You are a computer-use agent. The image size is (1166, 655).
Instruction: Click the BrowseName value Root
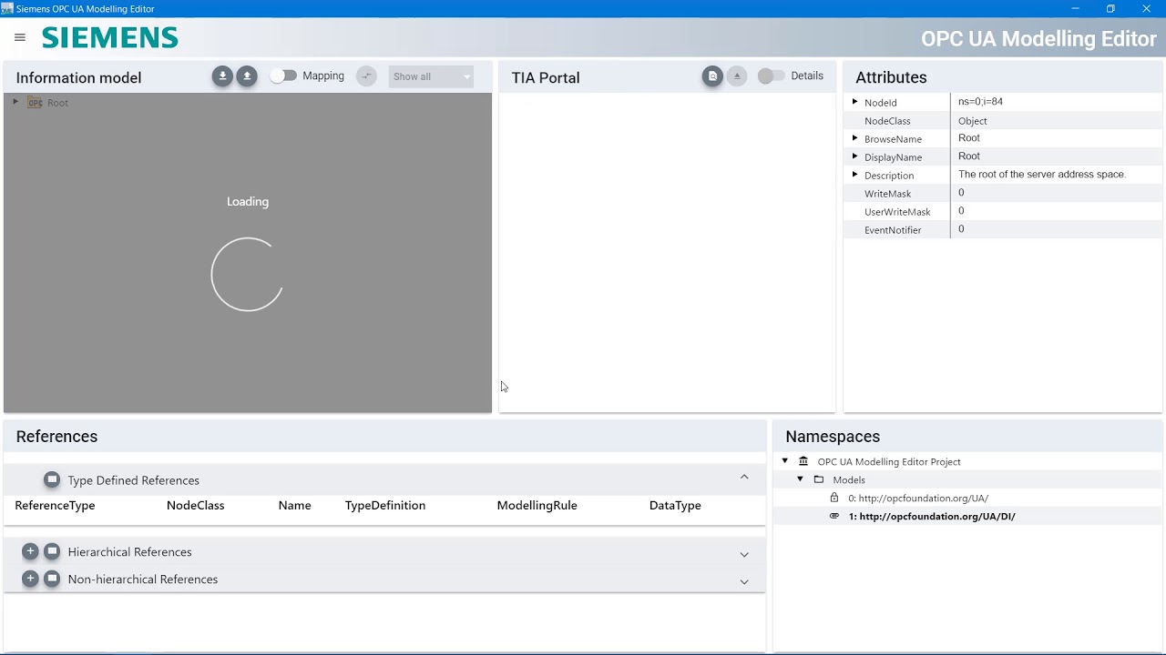coord(968,137)
